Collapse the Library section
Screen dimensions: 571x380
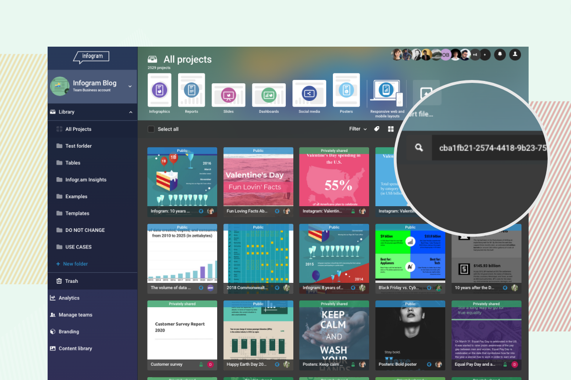131,112
